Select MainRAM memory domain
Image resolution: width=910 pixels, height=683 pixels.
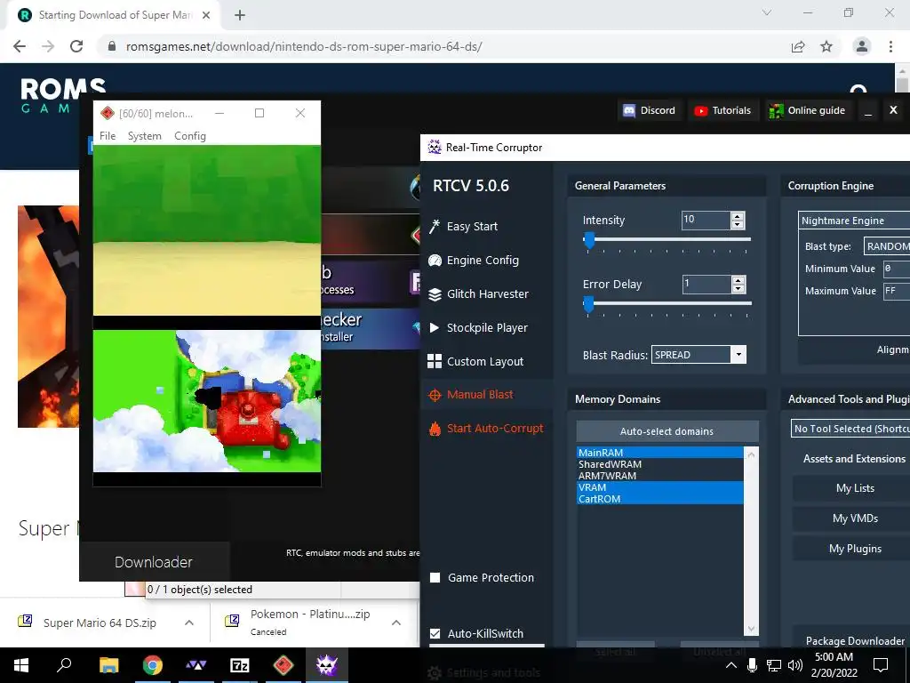pos(660,453)
